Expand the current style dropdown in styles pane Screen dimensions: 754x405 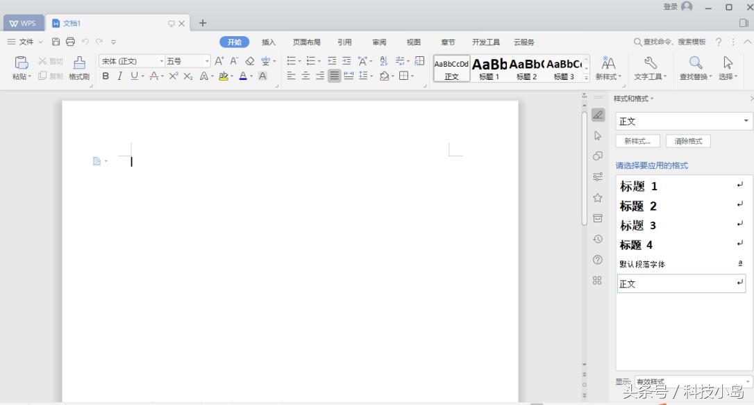tap(746, 121)
